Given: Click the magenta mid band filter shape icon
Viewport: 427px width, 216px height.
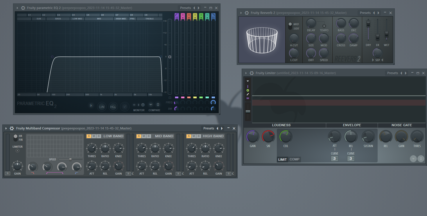Looking at the screenshot, I should 55,173.
